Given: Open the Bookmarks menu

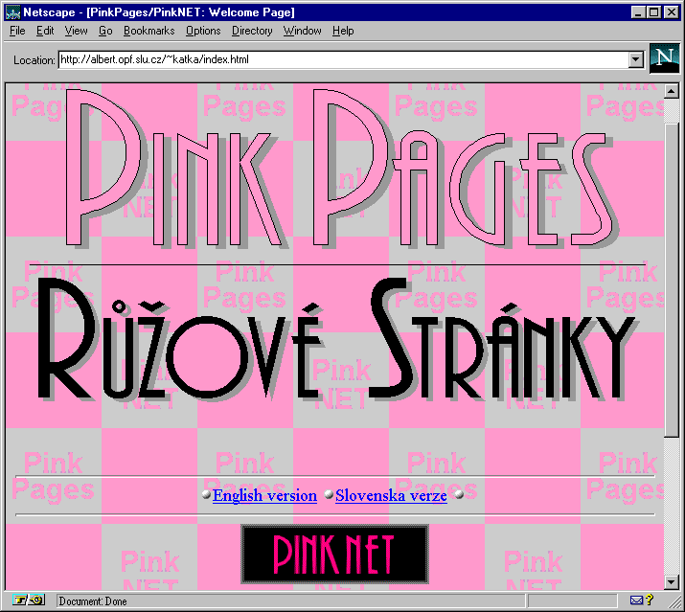Looking at the screenshot, I should [x=148, y=31].
